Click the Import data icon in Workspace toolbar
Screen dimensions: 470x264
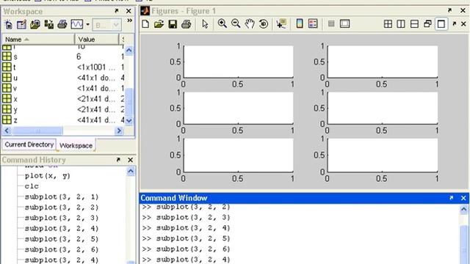(35, 24)
